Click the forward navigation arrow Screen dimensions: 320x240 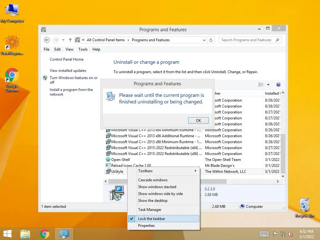point(56,40)
